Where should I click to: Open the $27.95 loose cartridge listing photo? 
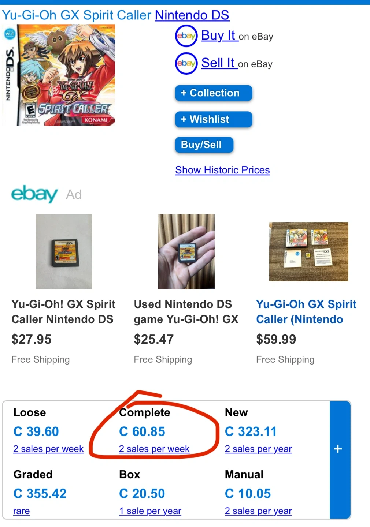(64, 251)
